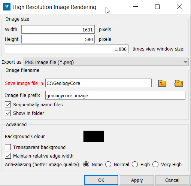This screenshot has height=186, width=191.
Task: Toggle Maintain relative edge width
Action: [8, 156]
